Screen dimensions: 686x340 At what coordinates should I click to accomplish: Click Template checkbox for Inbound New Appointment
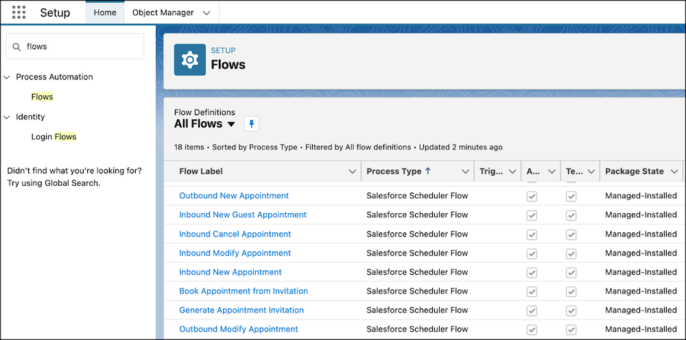click(x=571, y=273)
